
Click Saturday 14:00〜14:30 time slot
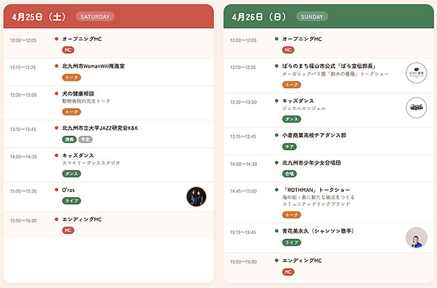pos(23,157)
